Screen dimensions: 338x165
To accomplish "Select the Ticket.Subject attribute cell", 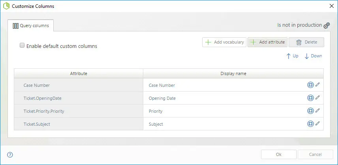I will pyautogui.click(x=79, y=124).
